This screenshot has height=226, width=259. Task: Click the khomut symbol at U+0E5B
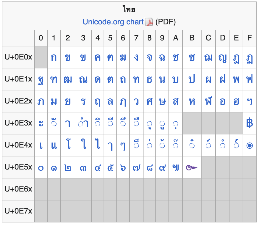(192, 168)
